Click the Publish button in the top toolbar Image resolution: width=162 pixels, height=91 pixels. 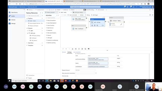(58, 10)
